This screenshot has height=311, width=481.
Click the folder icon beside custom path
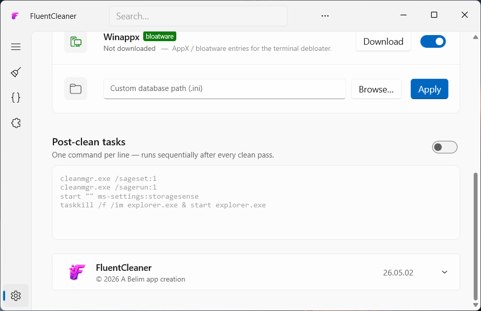(76, 89)
